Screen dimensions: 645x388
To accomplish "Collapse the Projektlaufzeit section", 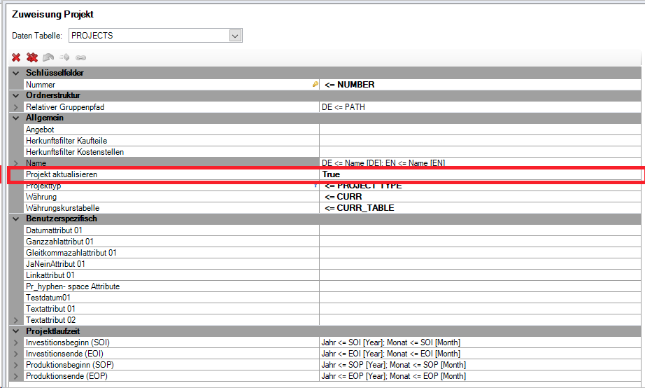I will coord(16,331).
